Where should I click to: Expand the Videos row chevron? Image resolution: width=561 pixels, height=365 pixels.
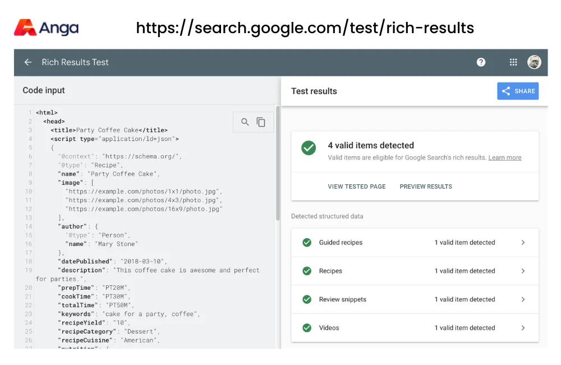coord(523,328)
